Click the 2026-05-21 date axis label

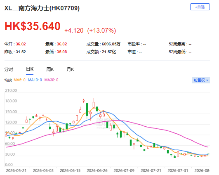16,171
